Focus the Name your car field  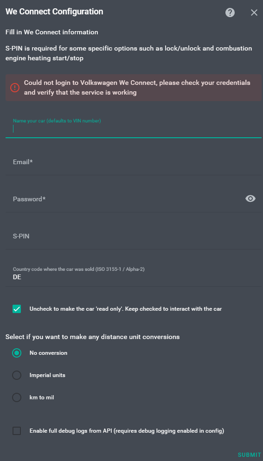tap(134, 127)
